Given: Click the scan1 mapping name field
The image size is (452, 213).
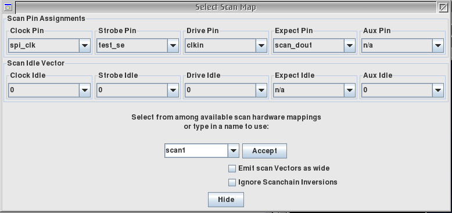Looking at the screenshot, I should click(x=196, y=150).
